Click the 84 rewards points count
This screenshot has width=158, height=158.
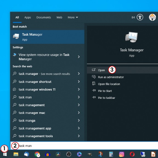coord(133,18)
